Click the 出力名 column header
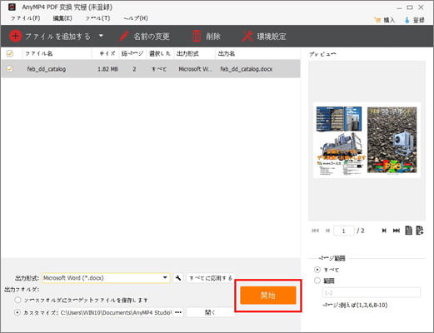 pos(227,53)
